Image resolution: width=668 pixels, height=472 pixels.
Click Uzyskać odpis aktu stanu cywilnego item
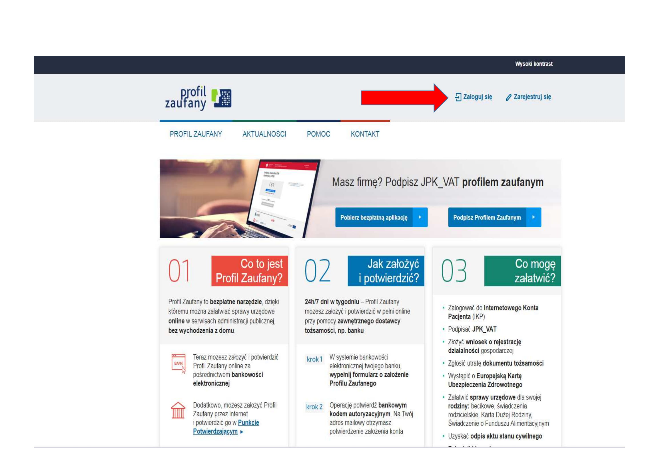[x=495, y=437]
